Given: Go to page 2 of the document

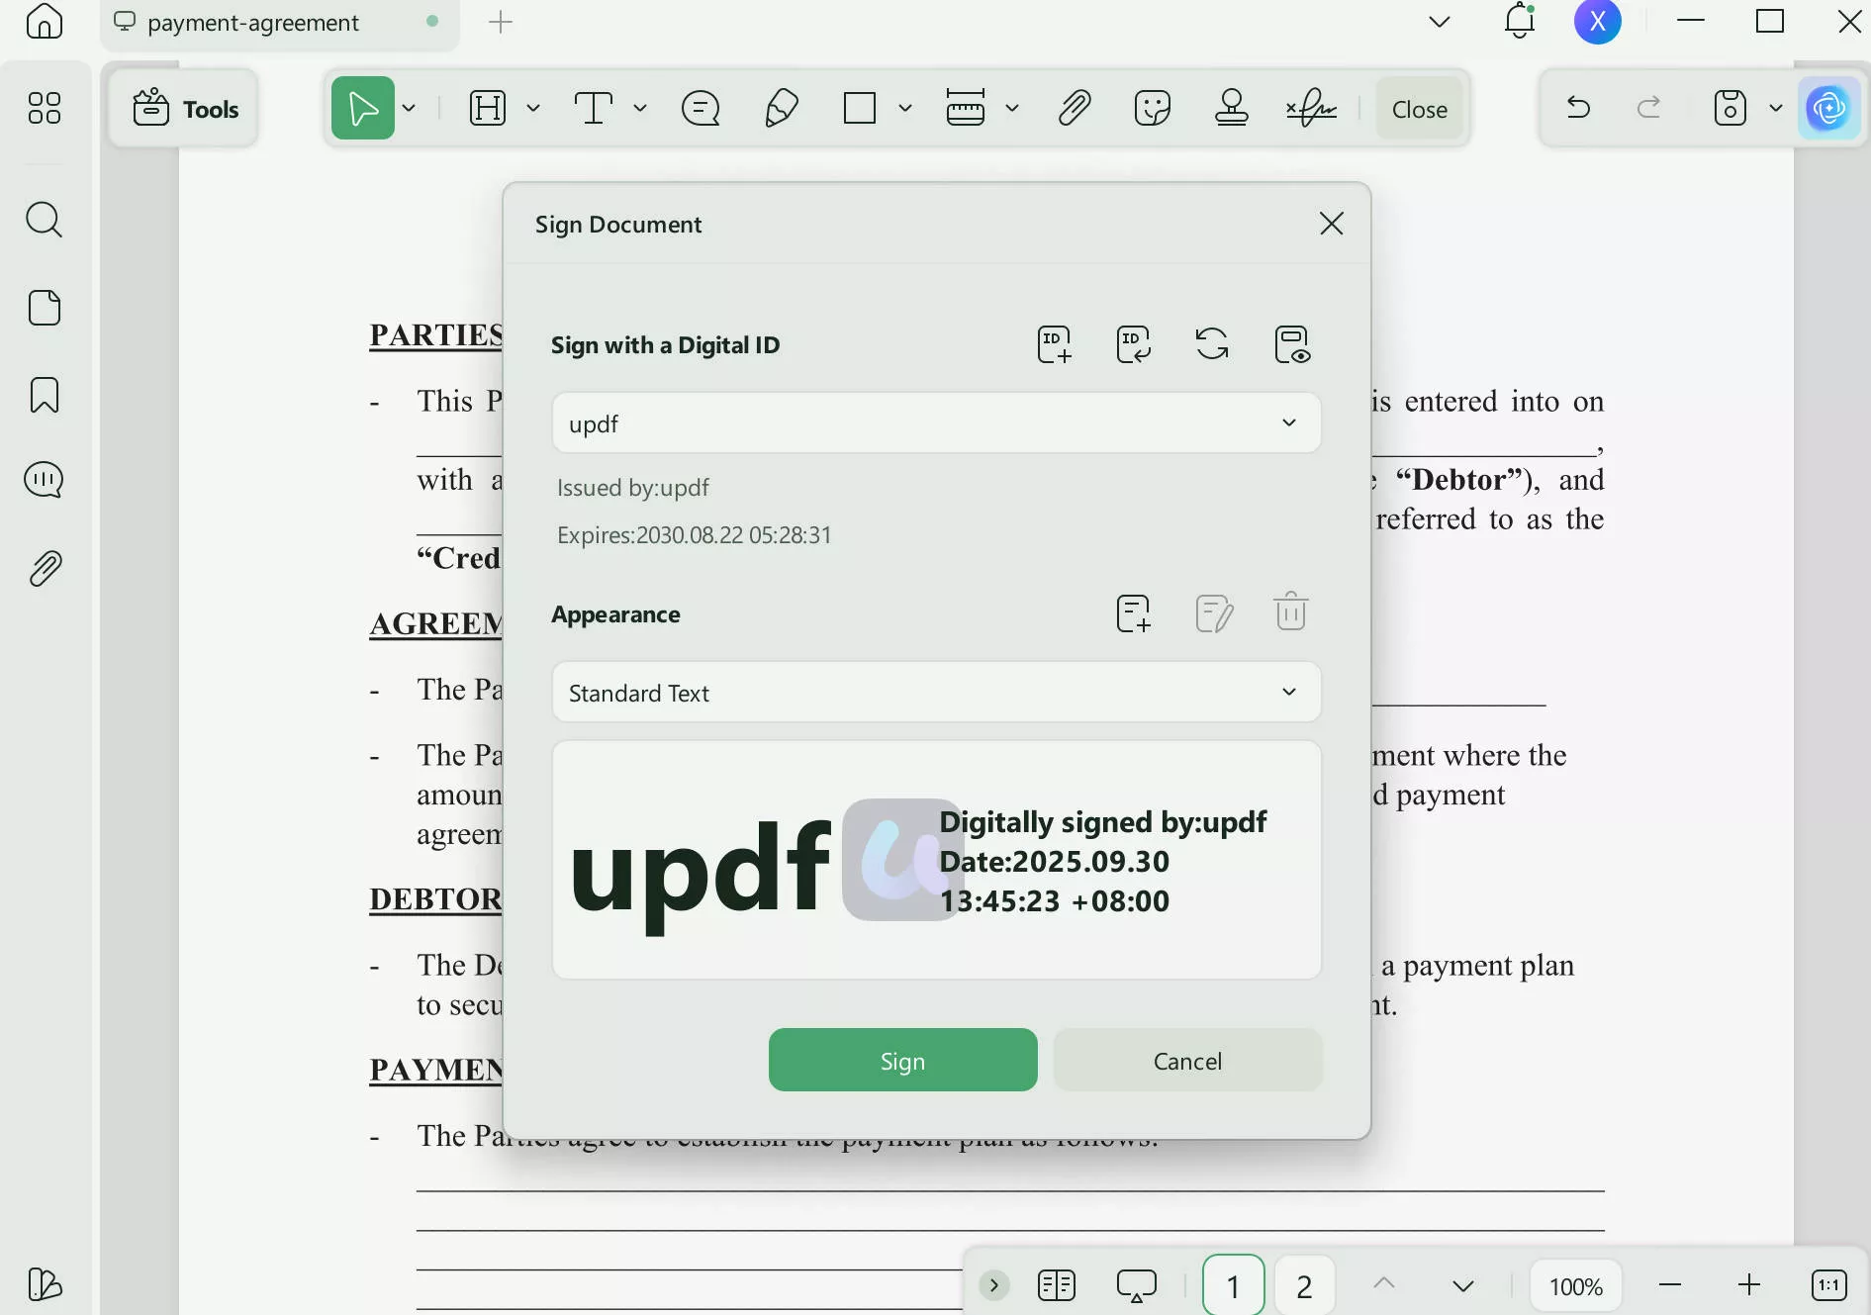Looking at the screenshot, I should pos(1304,1284).
